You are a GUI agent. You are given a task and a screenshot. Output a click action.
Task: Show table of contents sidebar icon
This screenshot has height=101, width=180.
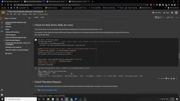(x=2, y=18)
